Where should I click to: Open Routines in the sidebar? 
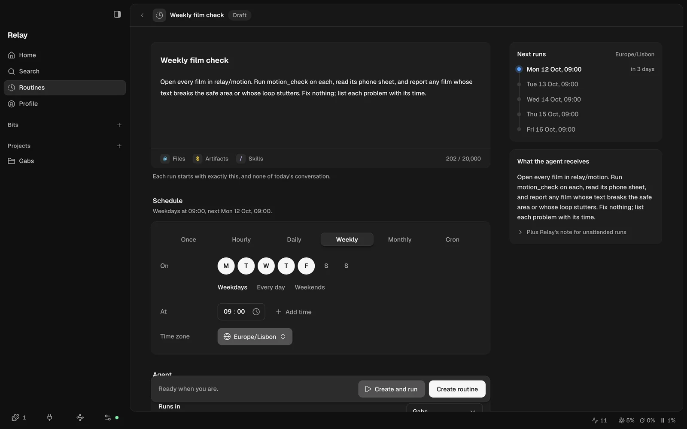click(65, 88)
